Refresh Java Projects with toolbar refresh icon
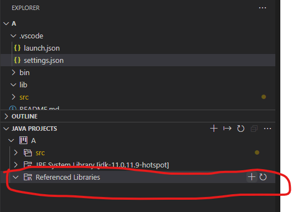Viewport: 292px width, 212px height. click(241, 129)
